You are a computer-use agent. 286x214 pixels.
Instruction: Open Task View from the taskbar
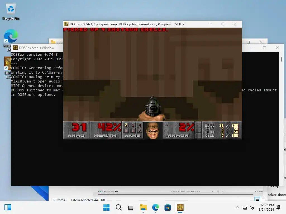pyautogui.click(x=130, y=207)
